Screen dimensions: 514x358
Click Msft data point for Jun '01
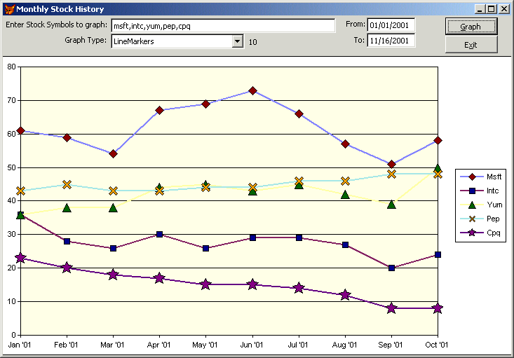pyautogui.click(x=252, y=91)
